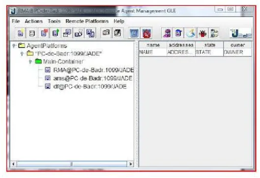
Task: Open the Actions menu
Action: pos(33,21)
